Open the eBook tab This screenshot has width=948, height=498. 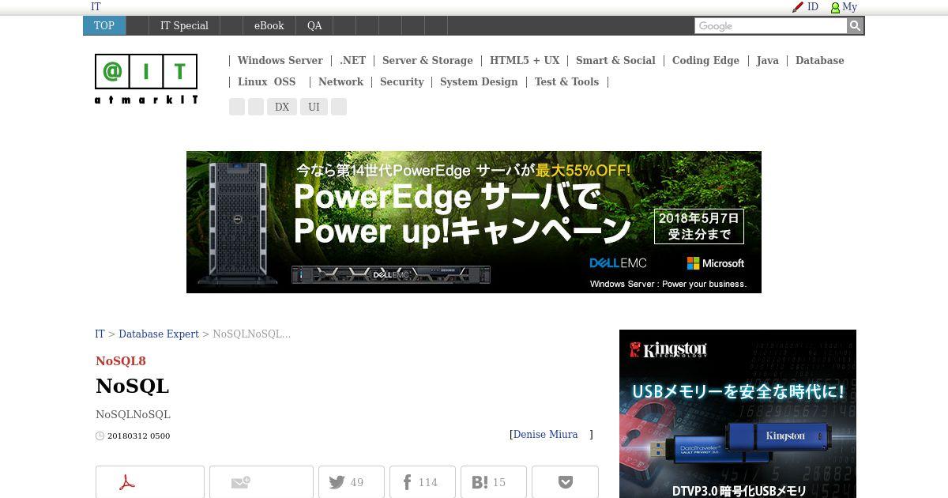point(269,25)
